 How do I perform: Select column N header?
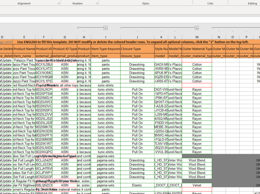coord(219,37)
